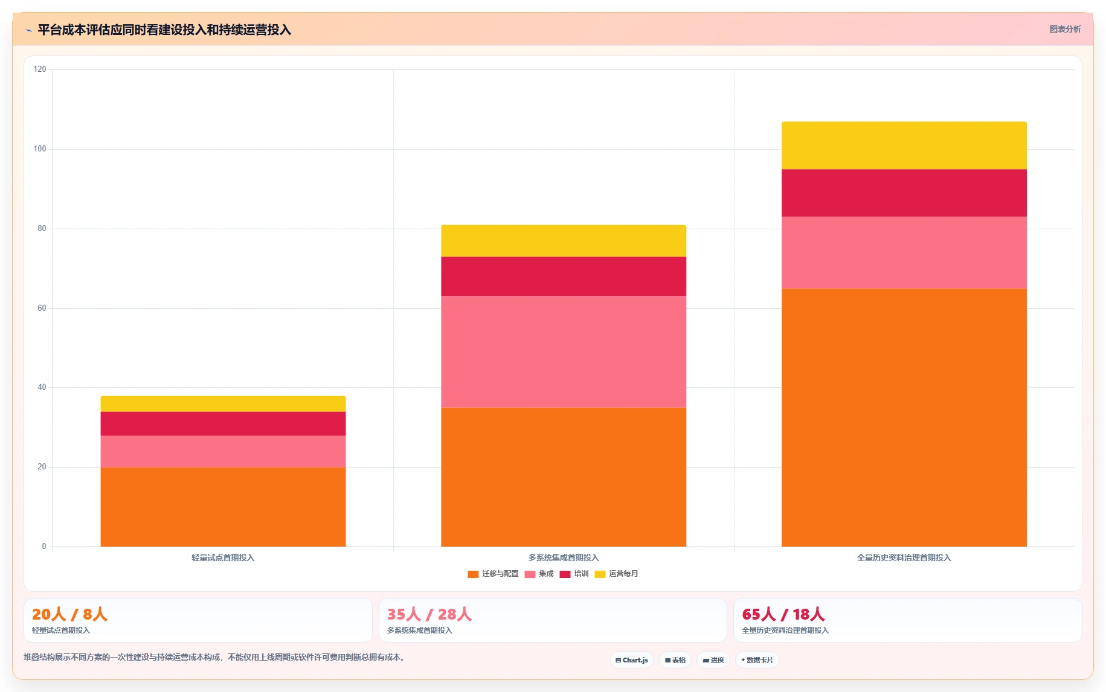This screenshot has height=692, width=1106.
Task: Click the 全量历史资料治理首期投入 caption in stat card
Action: (785, 630)
